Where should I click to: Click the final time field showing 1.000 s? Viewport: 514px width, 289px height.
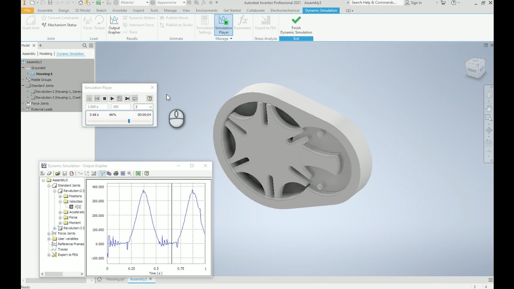point(97,107)
